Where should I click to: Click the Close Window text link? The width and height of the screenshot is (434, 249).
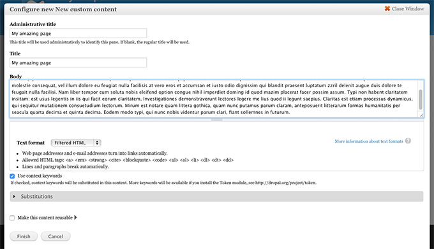click(408, 9)
